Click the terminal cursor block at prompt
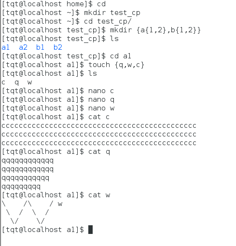Screen dimensions: 236x246 tap(90, 230)
